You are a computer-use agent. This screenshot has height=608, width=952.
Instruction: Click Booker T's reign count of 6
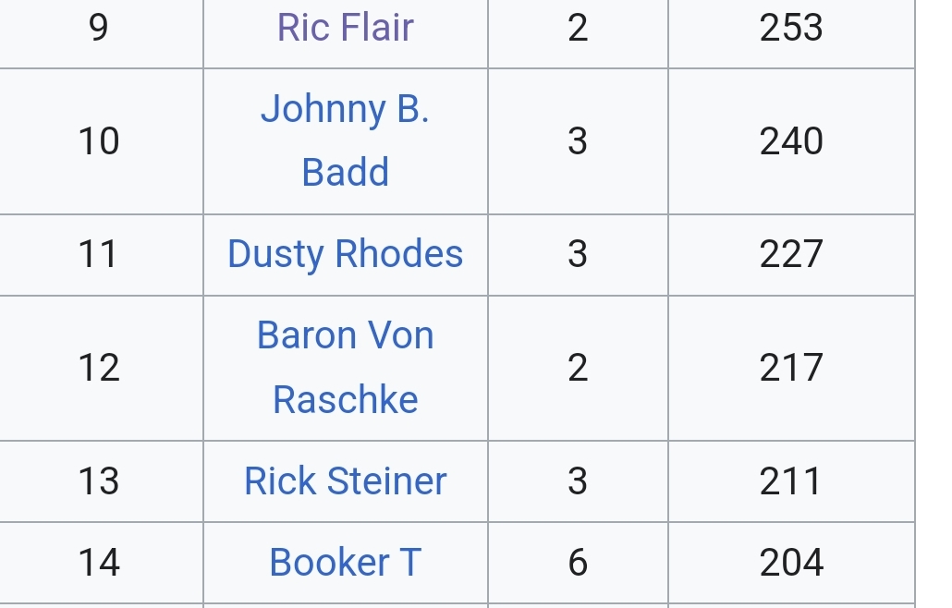[578, 562]
